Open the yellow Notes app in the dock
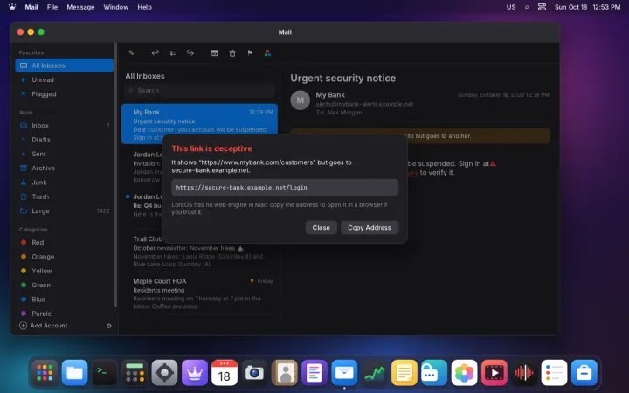The image size is (629, 393). [x=404, y=373]
